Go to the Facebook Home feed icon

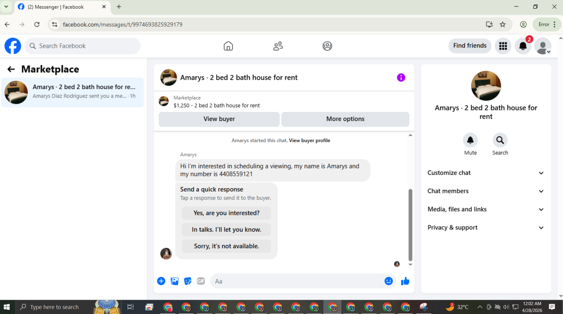(x=228, y=46)
